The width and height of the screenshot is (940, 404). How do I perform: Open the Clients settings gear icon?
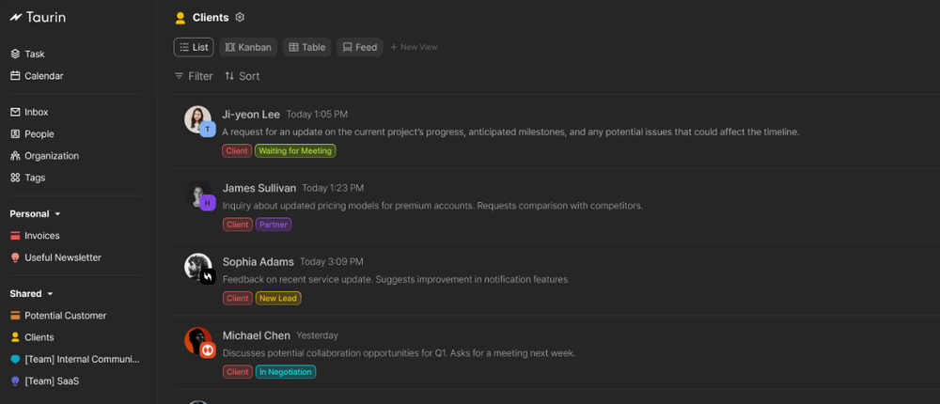click(240, 17)
